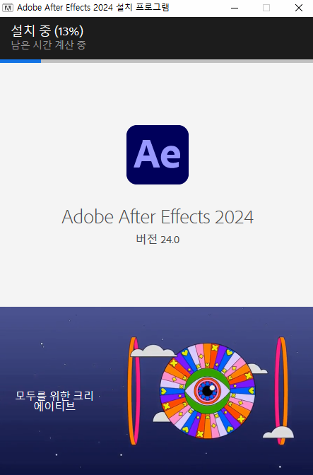Click the small cloud beside wheel's upper right

pos(257,369)
